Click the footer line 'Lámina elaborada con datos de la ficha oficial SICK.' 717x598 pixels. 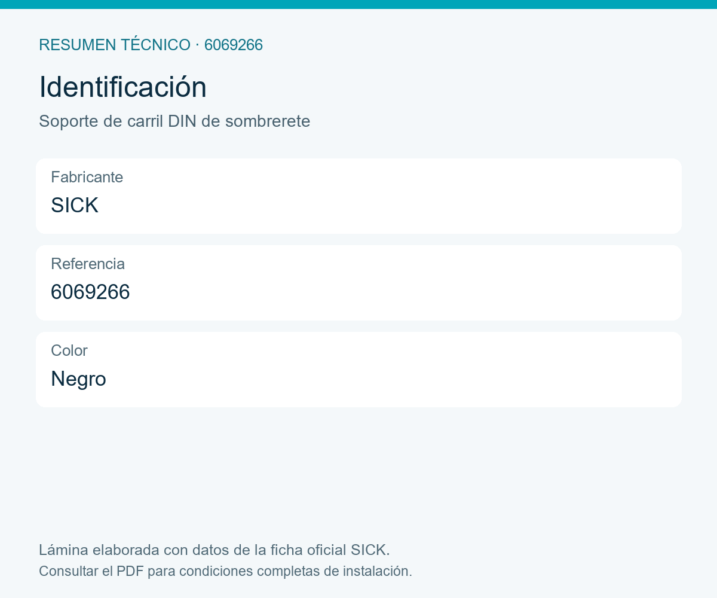tap(215, 550)
